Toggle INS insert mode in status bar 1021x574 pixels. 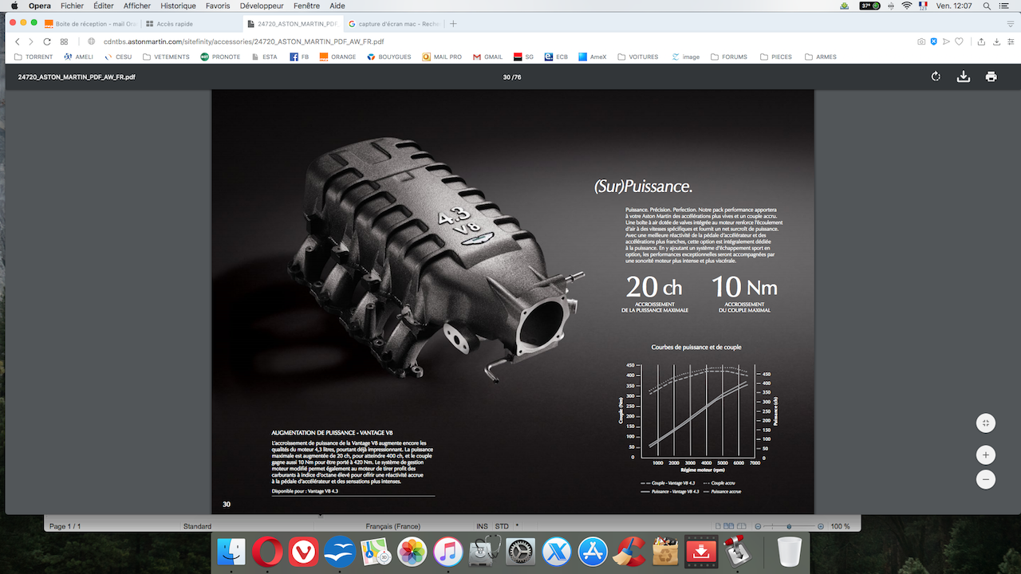[x=482, y=526]
